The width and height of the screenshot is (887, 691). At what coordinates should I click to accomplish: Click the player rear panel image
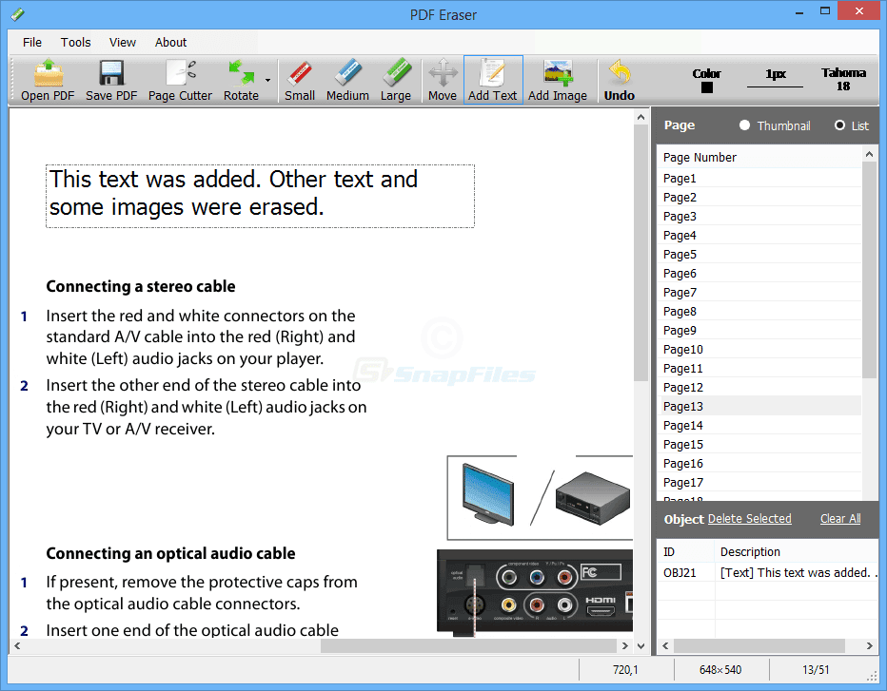tap(535, 593)
